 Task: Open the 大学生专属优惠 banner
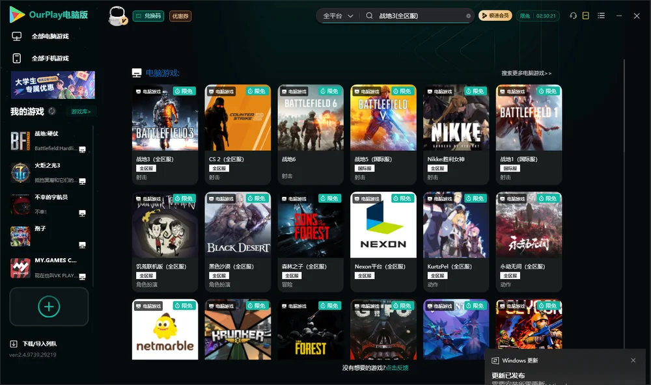pos(53,85)
